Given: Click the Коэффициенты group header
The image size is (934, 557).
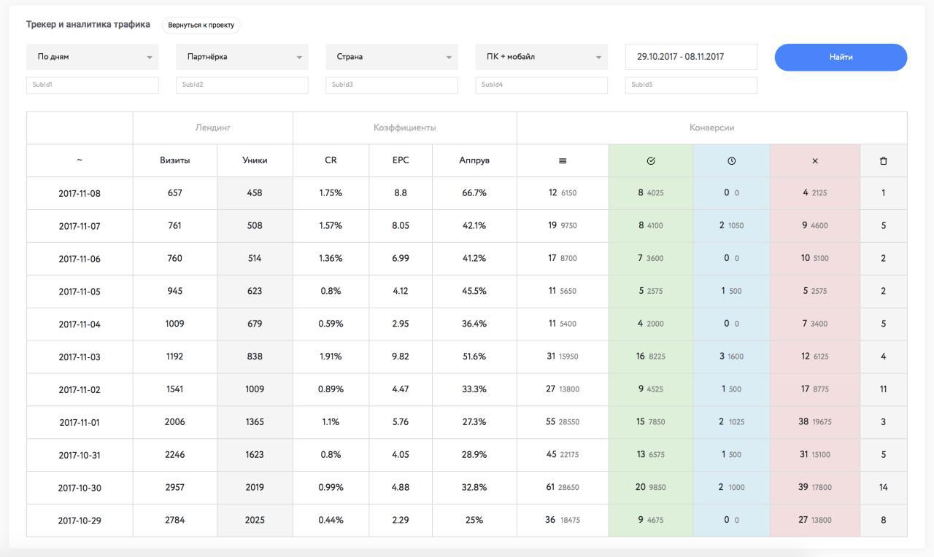Looking at the screenshot, I should click(405, 128).
